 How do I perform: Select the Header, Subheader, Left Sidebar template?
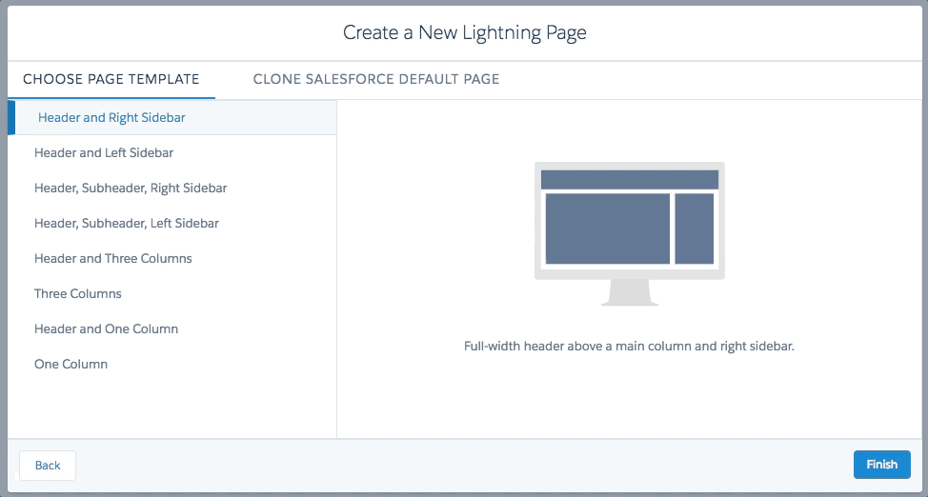click(x=127, y=223)
